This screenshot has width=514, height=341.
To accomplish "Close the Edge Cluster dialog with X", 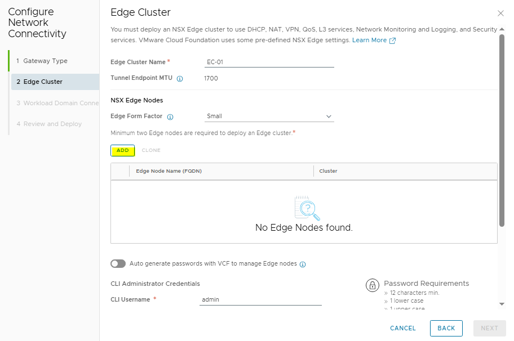I will tap(500, 13).
